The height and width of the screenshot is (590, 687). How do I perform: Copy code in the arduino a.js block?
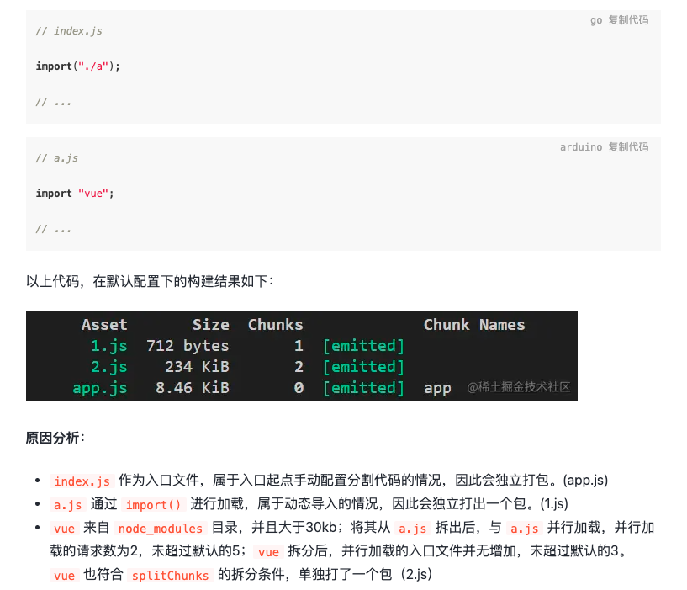tap(628, 147)
